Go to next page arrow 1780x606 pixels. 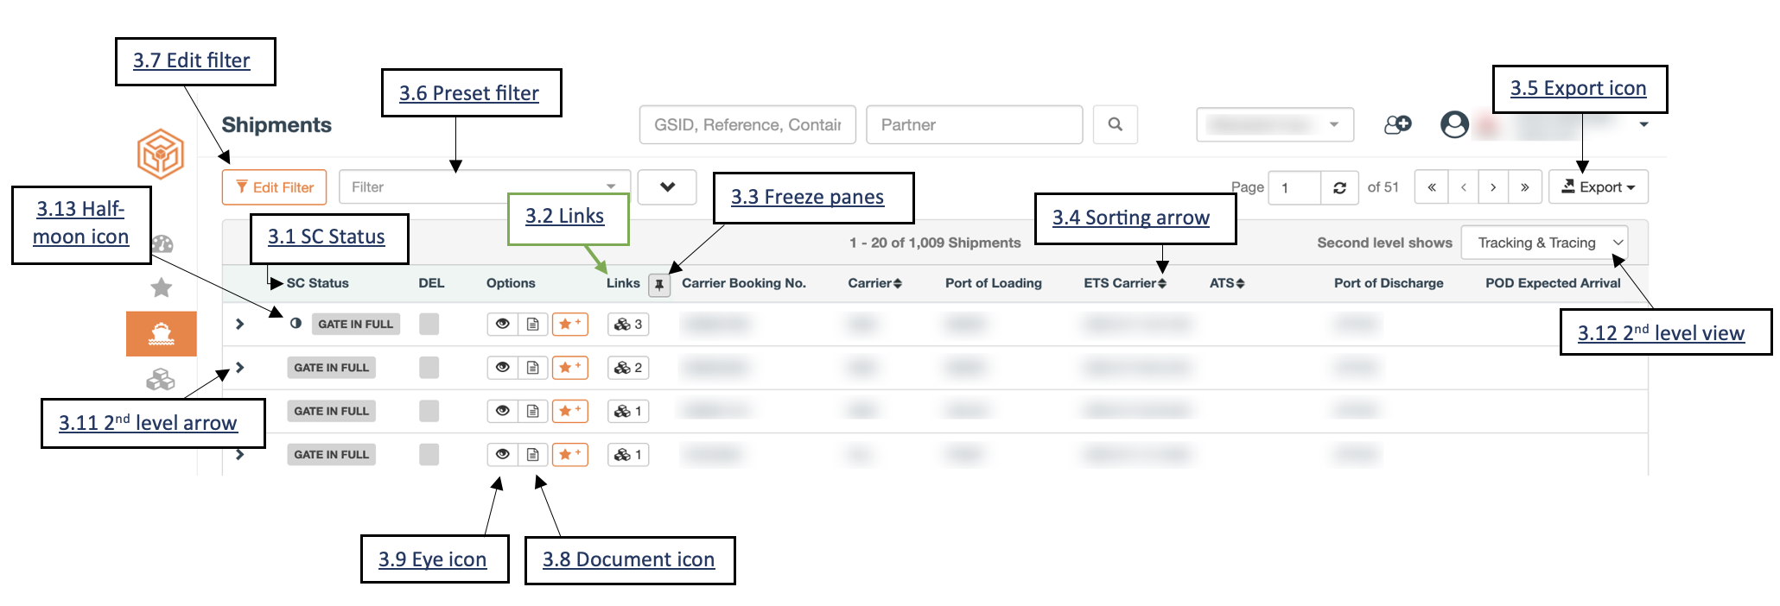coord(1493,187)
